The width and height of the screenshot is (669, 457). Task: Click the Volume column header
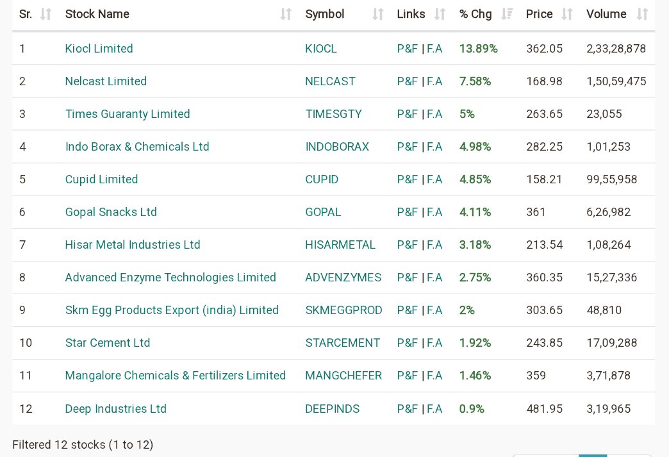click(x=606, y=14)
